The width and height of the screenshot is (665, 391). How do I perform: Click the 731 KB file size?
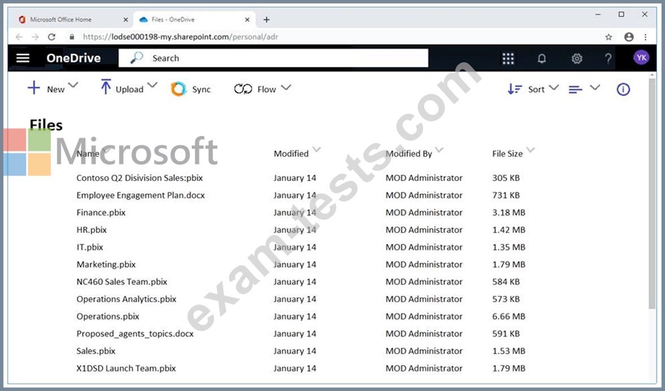(x=506, y=195)
